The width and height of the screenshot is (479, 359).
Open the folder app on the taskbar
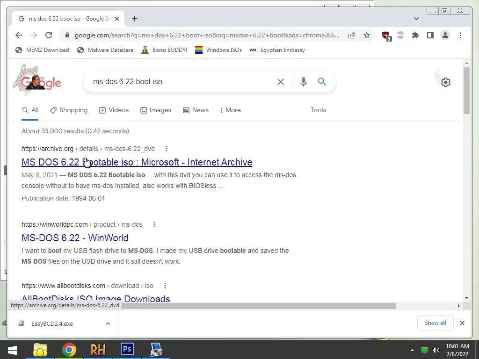click(x=40, y=350)
